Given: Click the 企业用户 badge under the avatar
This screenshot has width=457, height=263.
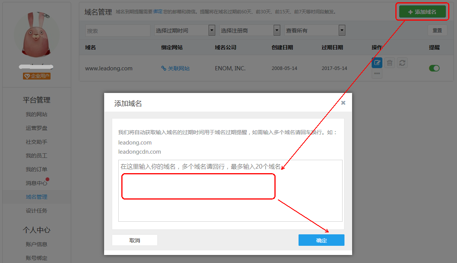Looking at the screenshot, I should tap(36, 76).
